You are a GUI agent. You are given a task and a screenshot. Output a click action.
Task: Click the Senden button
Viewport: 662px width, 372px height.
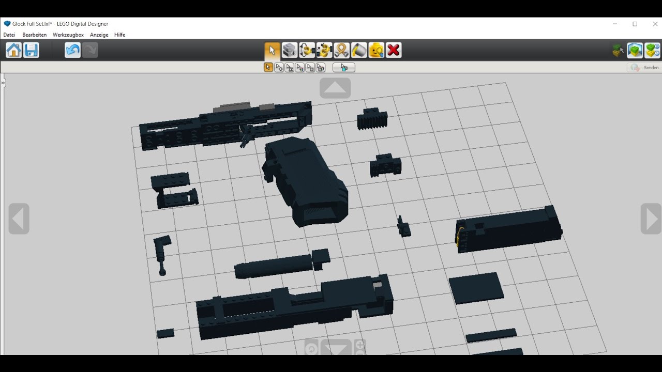point(644,68)
